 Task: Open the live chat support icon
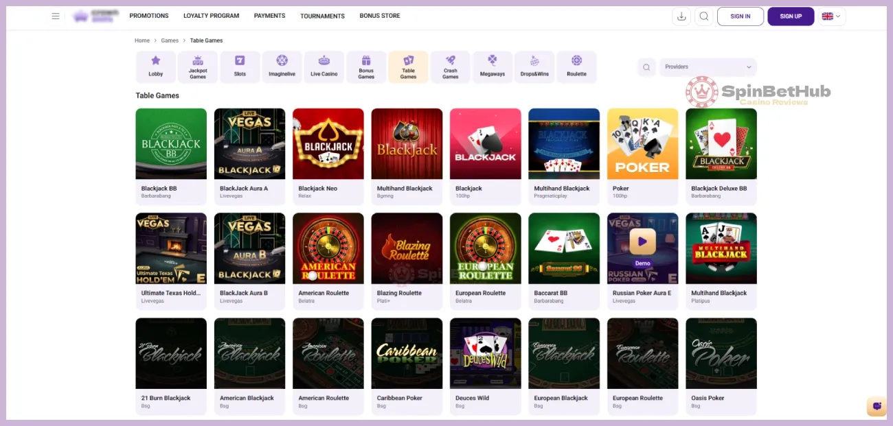tap(877, 406)
